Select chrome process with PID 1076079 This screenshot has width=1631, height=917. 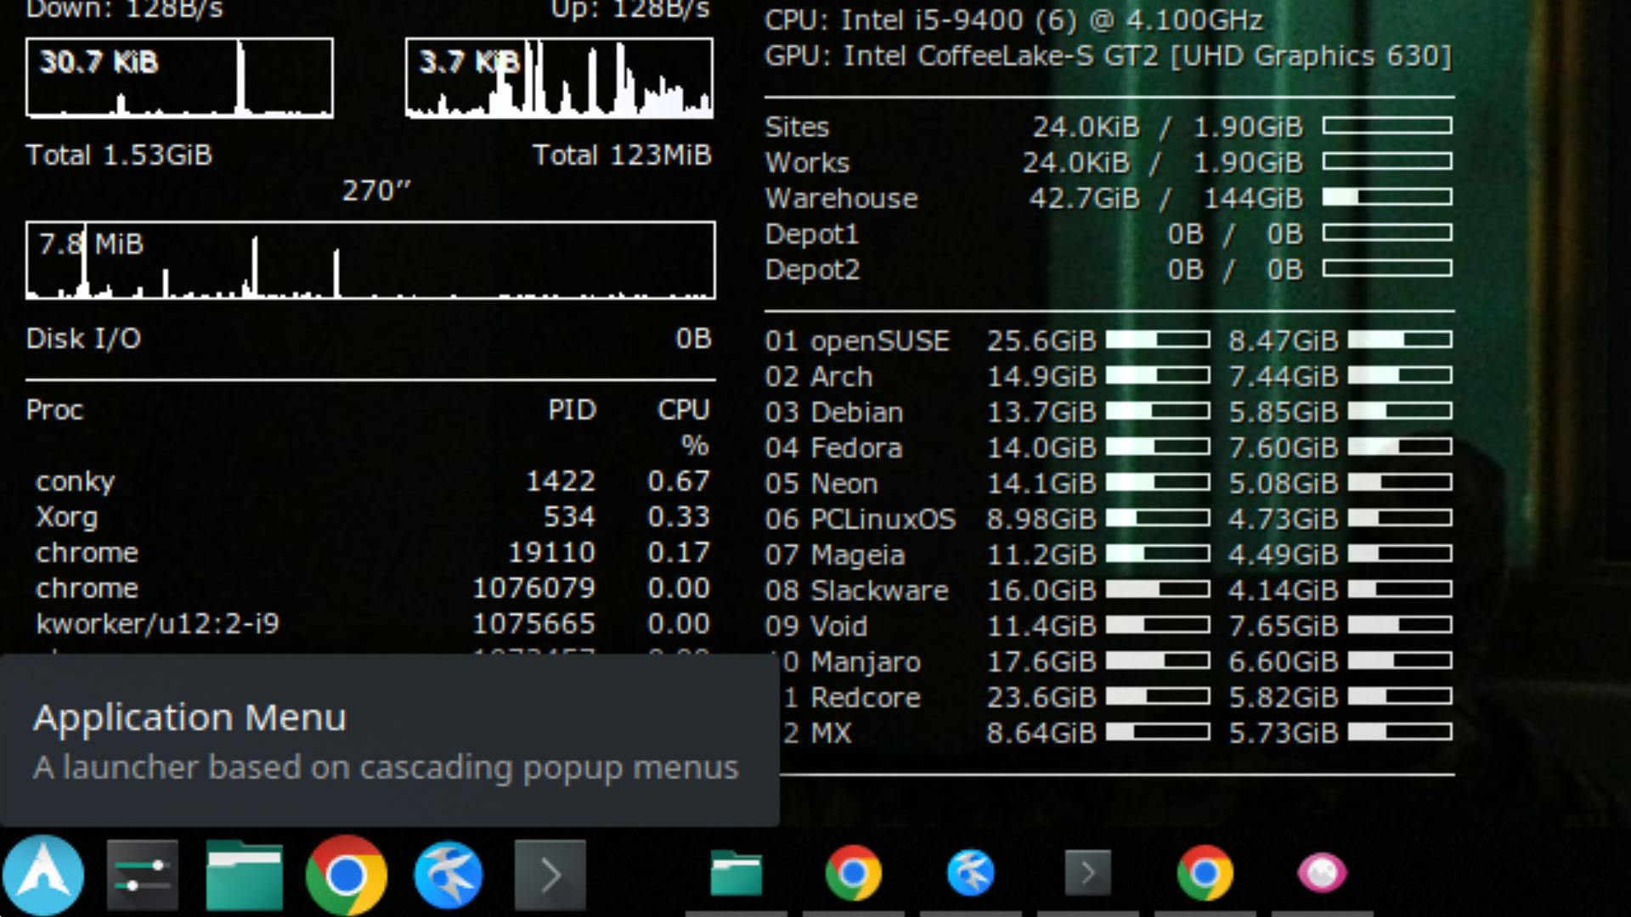point(87,588)
